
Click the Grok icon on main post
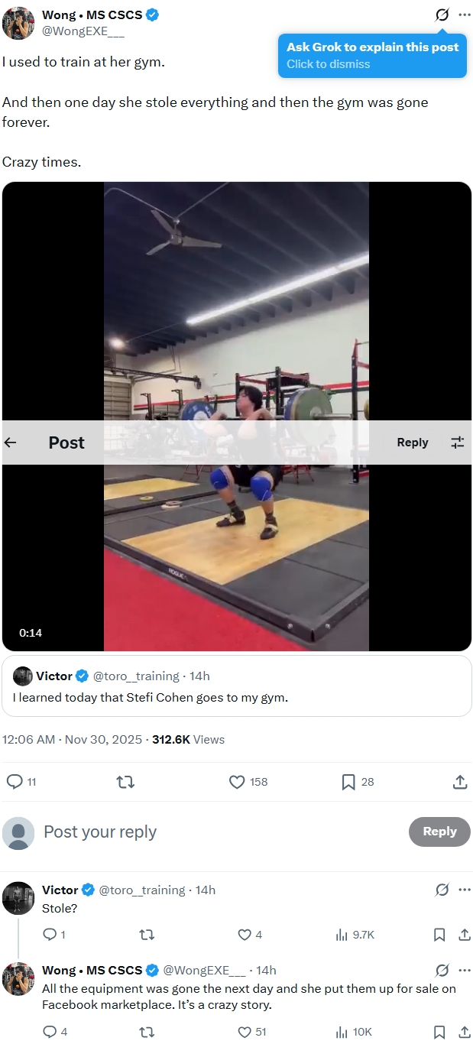[442, 15]
